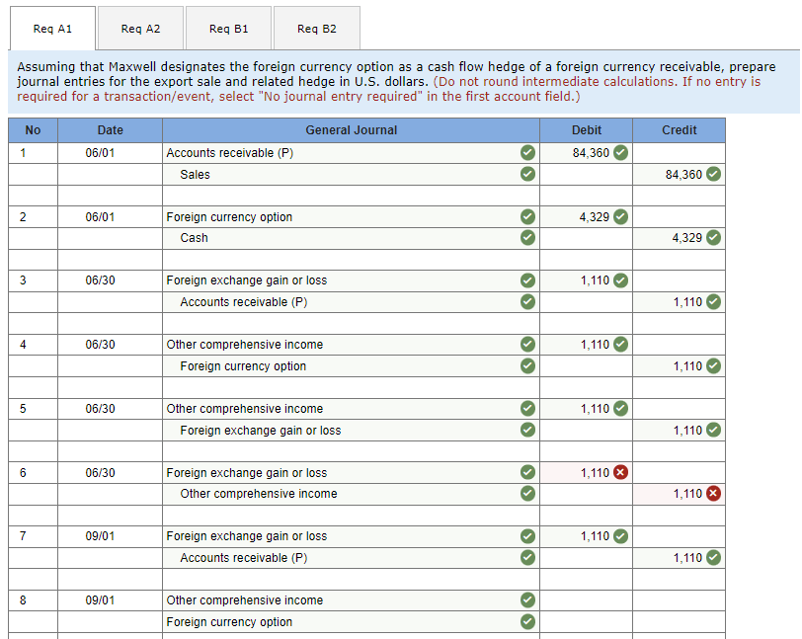Click check beside entry 5 Foreign exchange gain or loss
Screen dimensions: 802x639
pos(527,430)
